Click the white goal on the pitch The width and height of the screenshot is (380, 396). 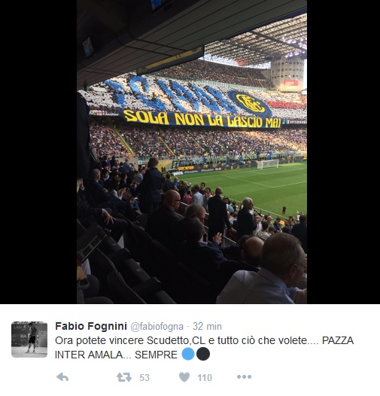point(268,164)
